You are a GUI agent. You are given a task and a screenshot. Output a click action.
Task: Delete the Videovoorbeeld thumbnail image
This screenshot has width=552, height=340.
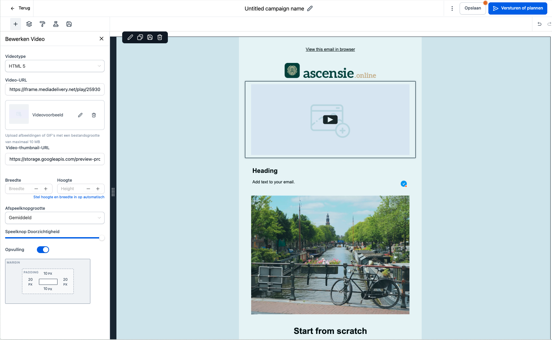click(94, 115)
